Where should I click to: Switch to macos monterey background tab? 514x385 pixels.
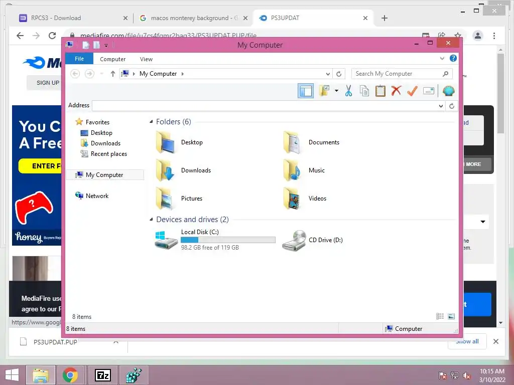[x=194, y=18]
